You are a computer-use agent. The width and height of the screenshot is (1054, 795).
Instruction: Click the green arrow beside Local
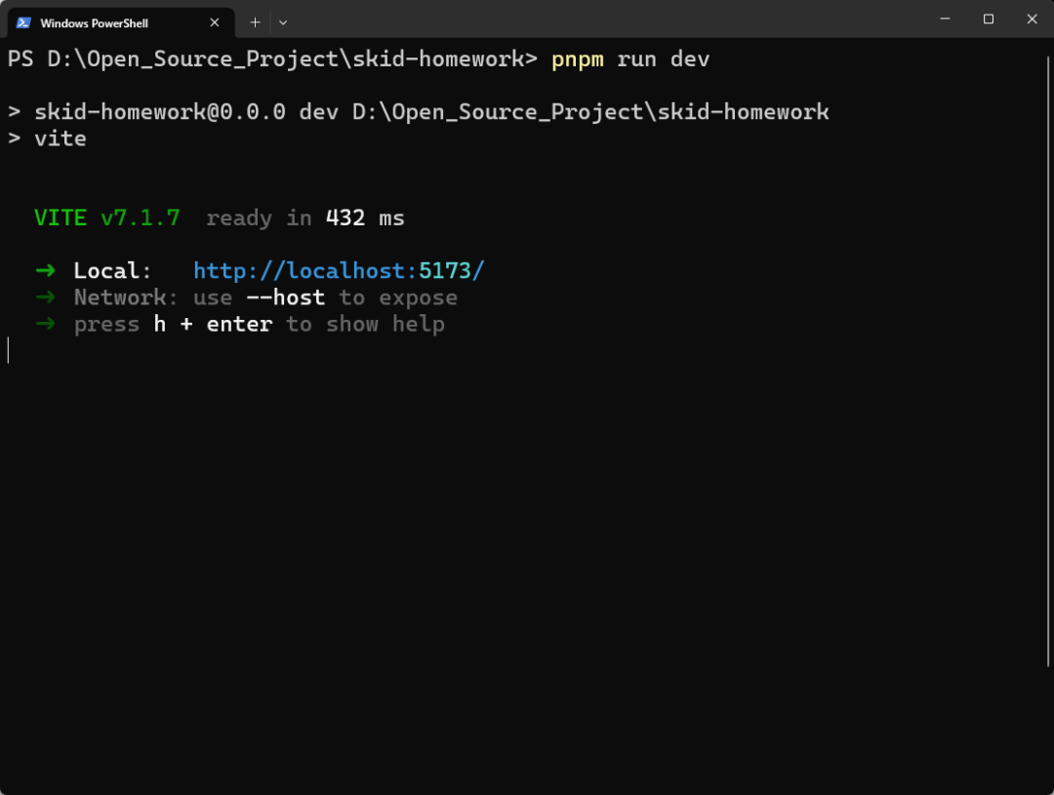pos(45,270)
